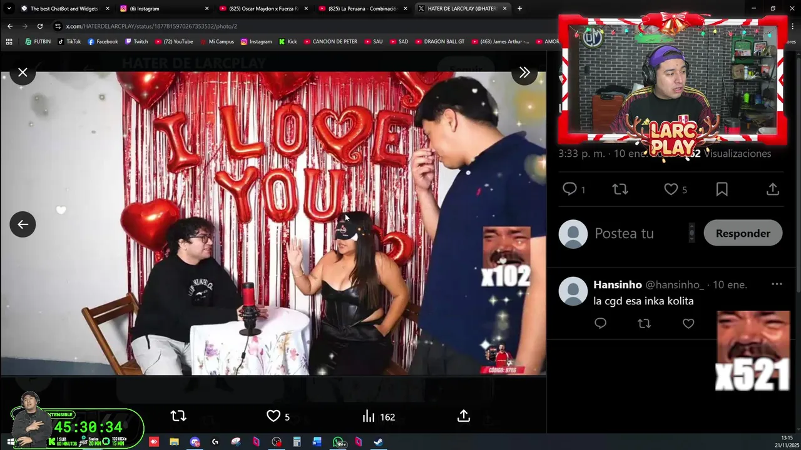
Task: Switch to 'La Peruana - Combinación' tab
Action: [362, 9]
